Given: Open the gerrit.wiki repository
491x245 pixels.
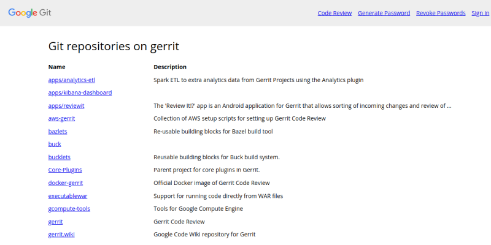Looking at the screenshot, I should 61,235.
